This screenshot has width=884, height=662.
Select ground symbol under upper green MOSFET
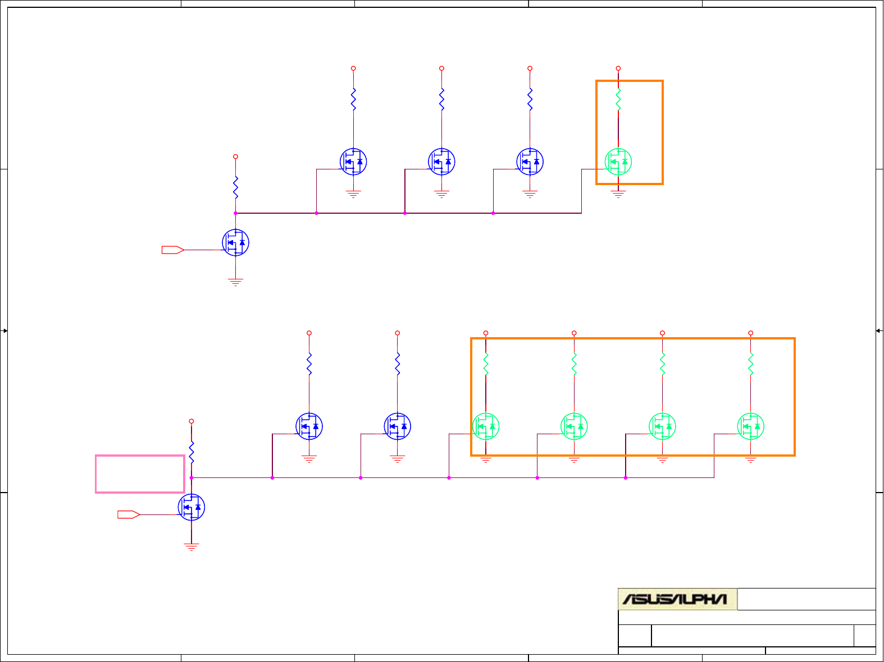pyautogui.click(x=618, y=194)
